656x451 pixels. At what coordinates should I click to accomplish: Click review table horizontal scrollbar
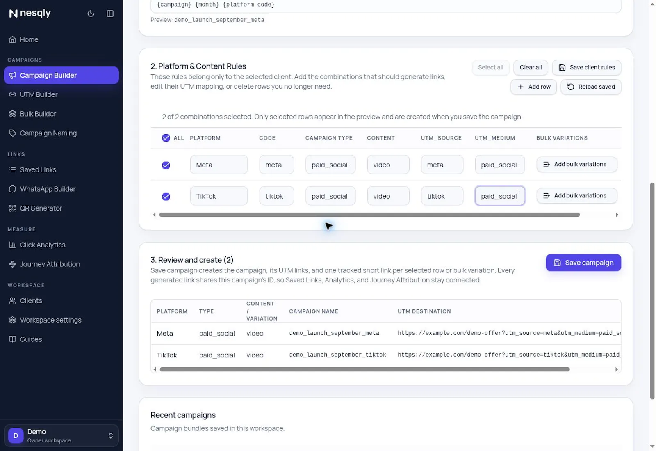click(x=364, y=369)
